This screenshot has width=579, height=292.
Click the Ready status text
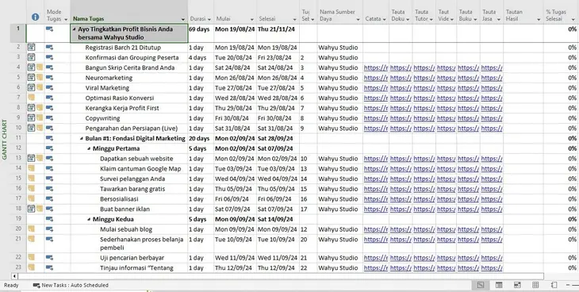11,285
